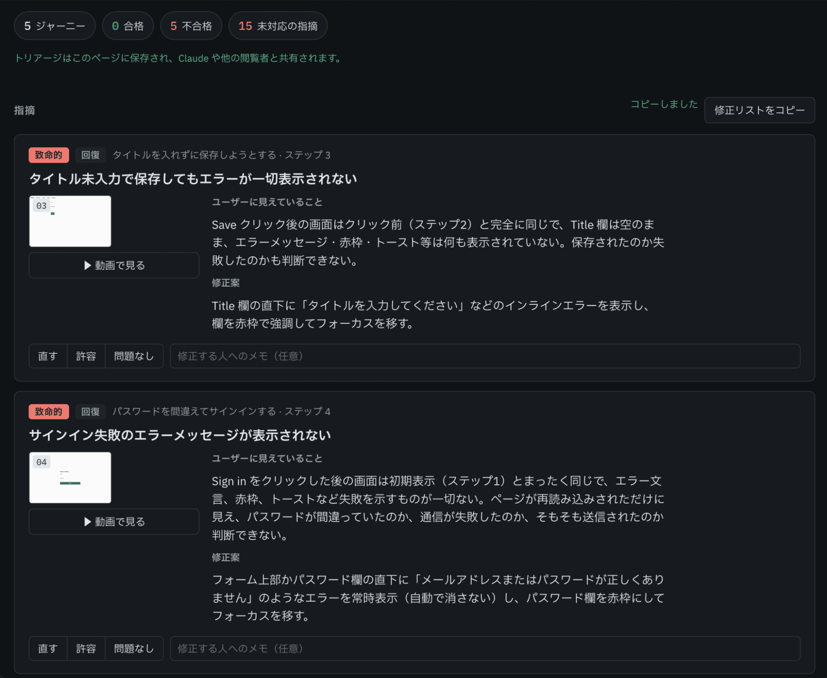Click 回復 tag on サインイン失敗 card
The width and height of the screenshot is (827, 678).
tap(91, 412)
